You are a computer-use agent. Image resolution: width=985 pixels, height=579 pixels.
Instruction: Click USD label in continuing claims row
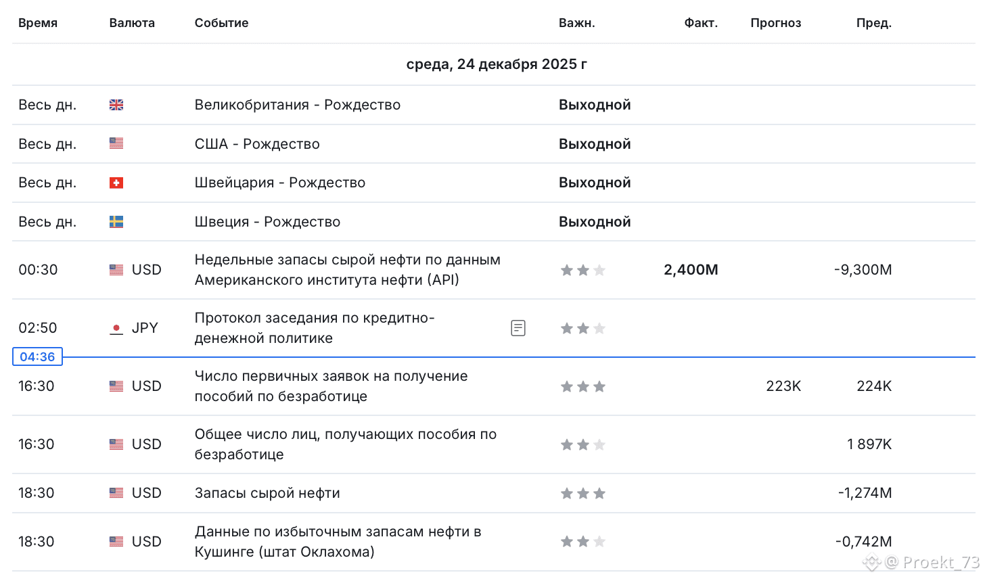(x=147, y=444)
